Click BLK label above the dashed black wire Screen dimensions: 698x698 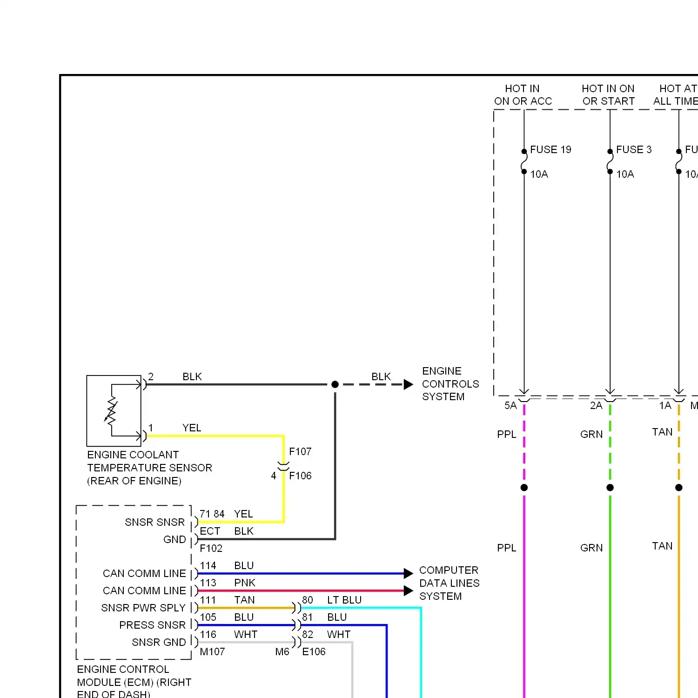(381, 376)
